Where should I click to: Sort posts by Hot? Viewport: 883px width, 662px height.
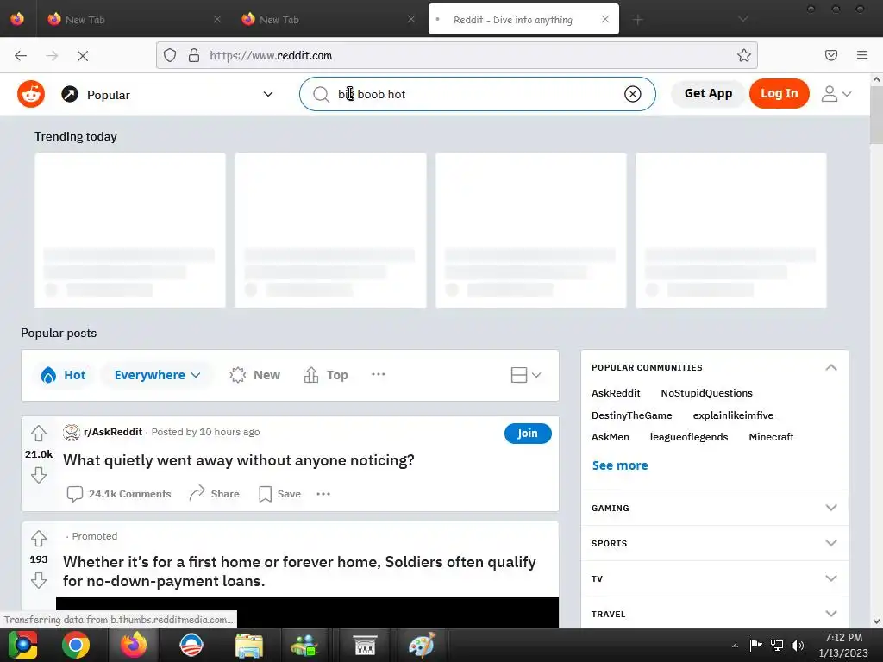(x=63, y=375)
